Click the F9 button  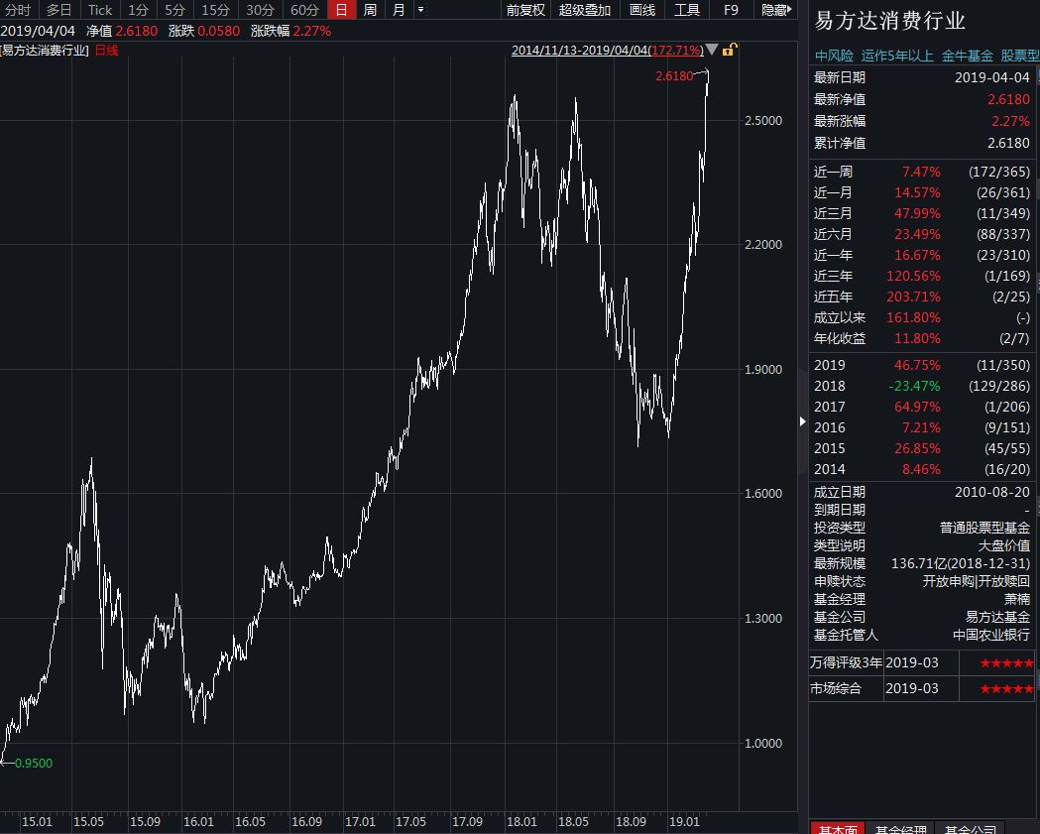tap(731, 10)
